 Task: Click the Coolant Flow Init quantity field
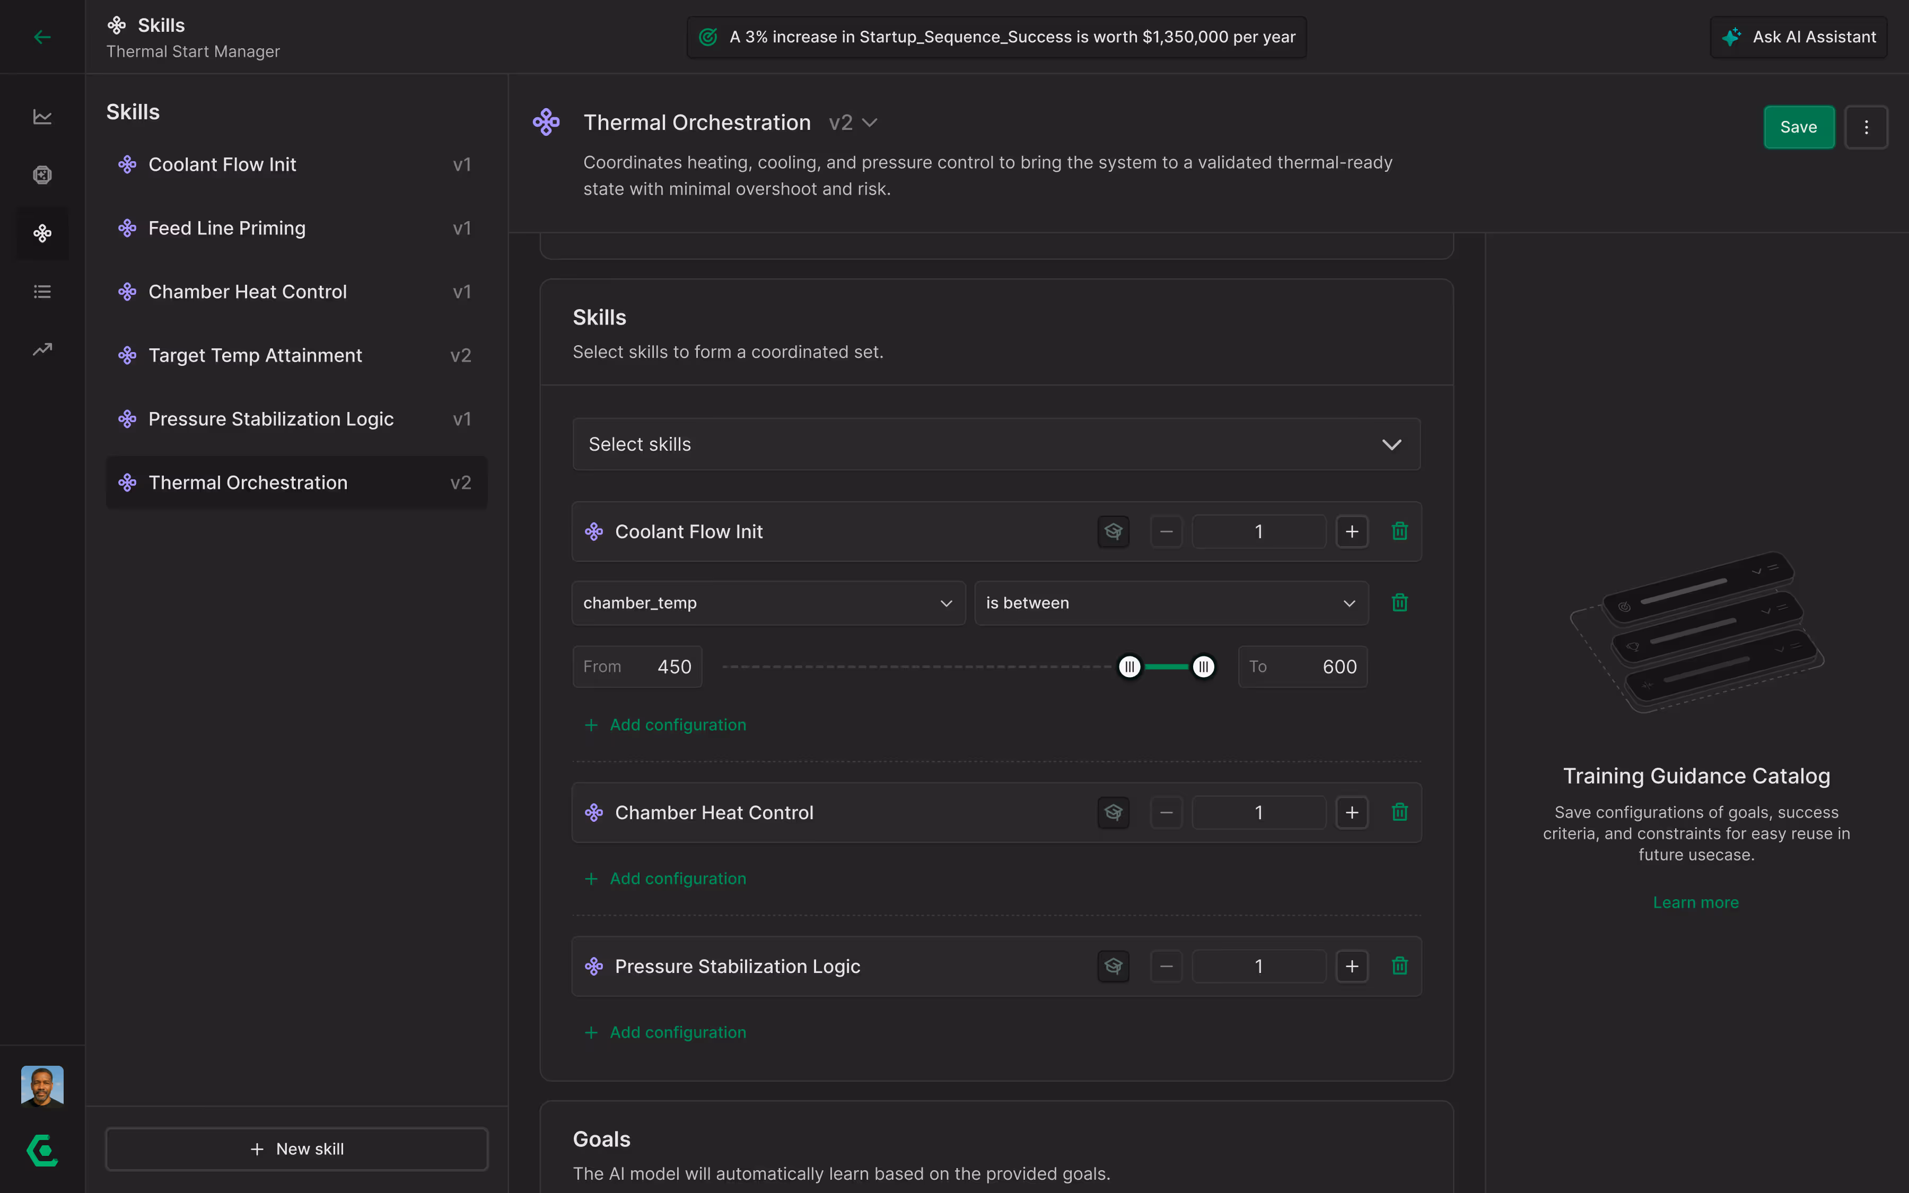point(1258,531)
